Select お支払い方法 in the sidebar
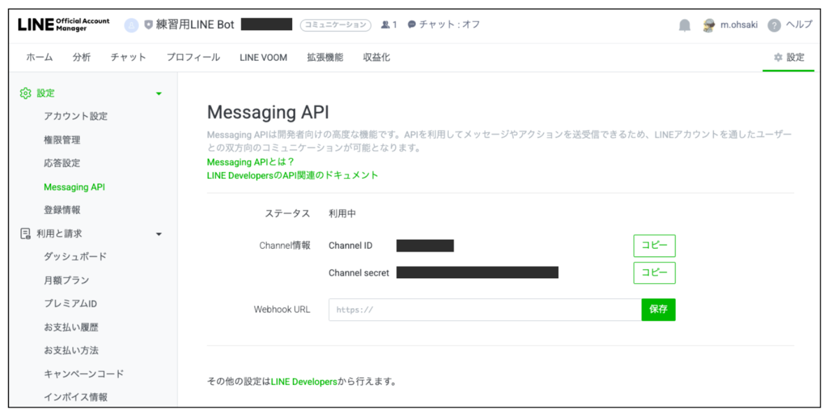 click(x=71, y=350)
